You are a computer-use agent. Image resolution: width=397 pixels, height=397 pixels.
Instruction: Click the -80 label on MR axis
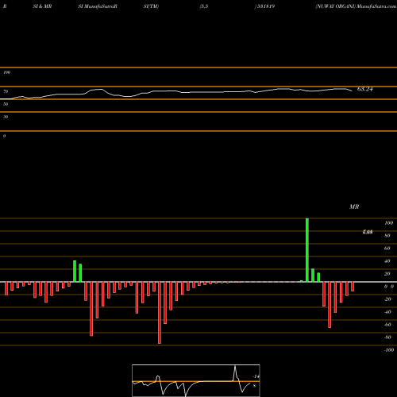[387, 337]
